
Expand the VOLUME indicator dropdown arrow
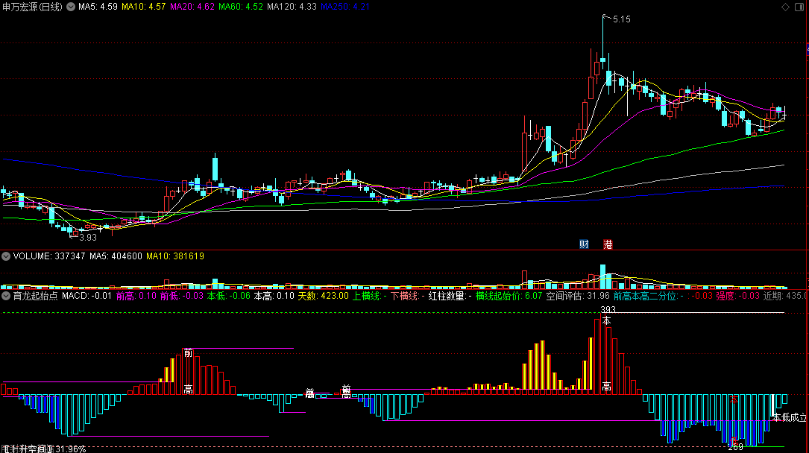pos(6,256)
